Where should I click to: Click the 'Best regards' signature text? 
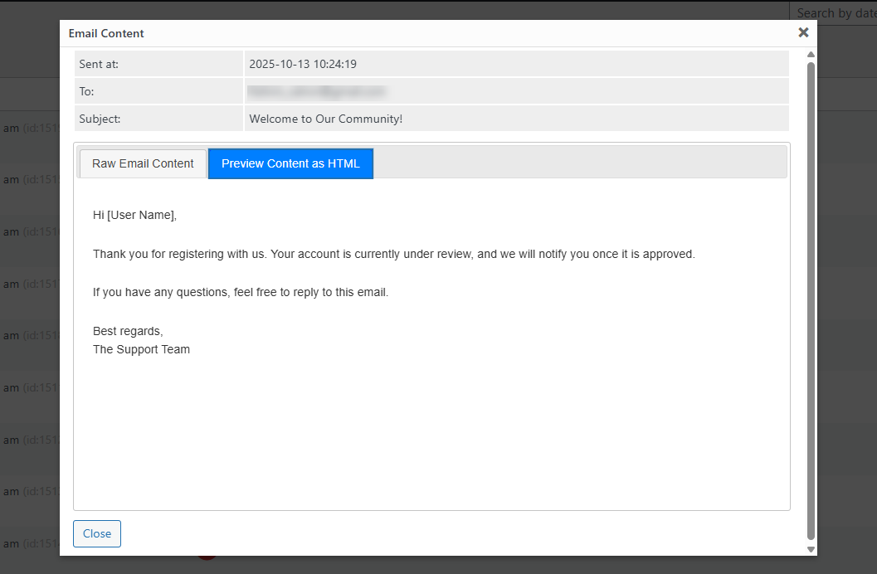pyautogui.click(x=128, y=330)
